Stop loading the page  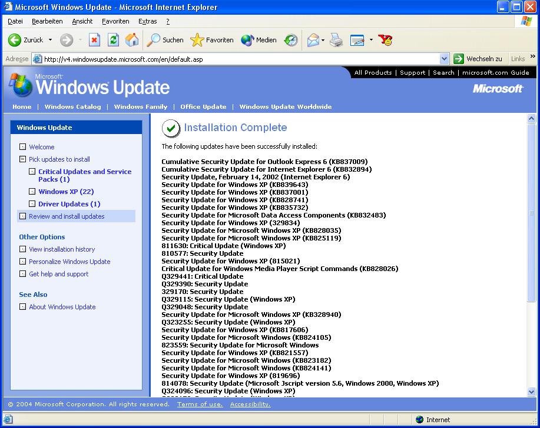(95, 40)
